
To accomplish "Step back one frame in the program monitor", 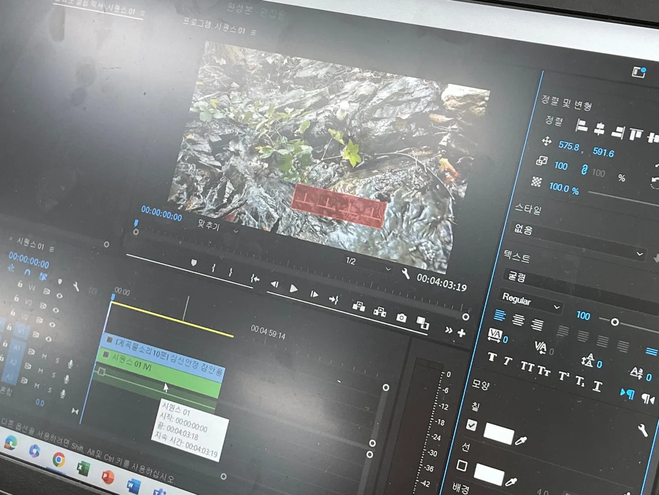I will [x=275, y=284].
